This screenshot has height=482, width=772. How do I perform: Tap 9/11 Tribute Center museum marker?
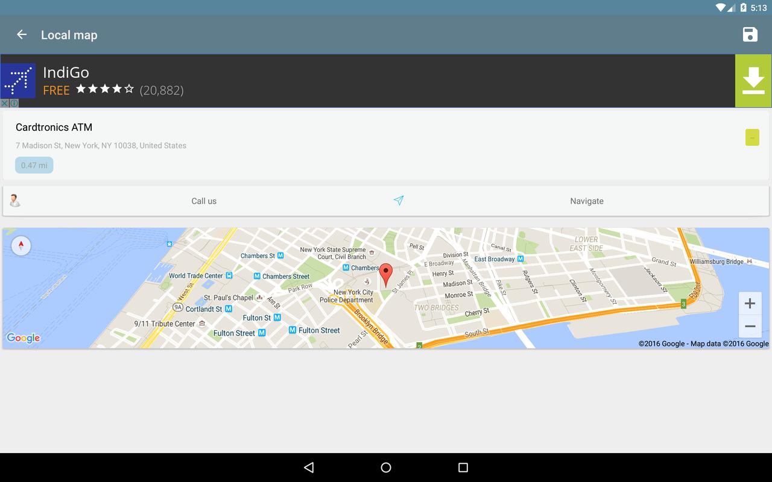pos(202,324)
